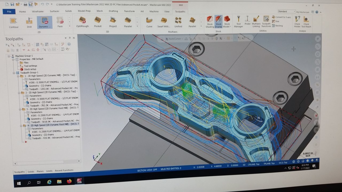Open Windows Start menu
342x192 pixels.
(x=19, y=183)
